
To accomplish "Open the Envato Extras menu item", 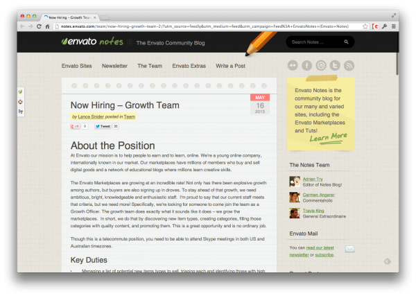I will pos(189,66).
